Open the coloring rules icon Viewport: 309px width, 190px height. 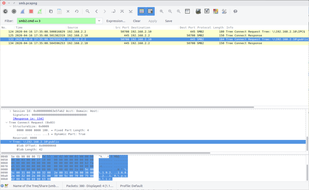click(216, 11)
